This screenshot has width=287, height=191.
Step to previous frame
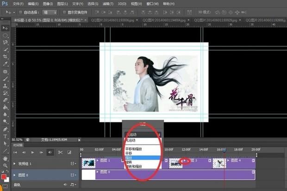point(24,153)
